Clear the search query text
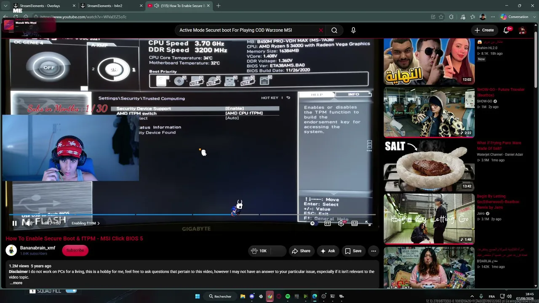 point(320,30)
